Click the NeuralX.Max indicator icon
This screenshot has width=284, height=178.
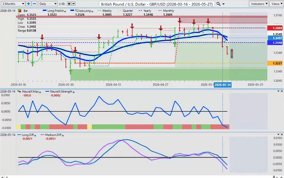pos(19,92)
